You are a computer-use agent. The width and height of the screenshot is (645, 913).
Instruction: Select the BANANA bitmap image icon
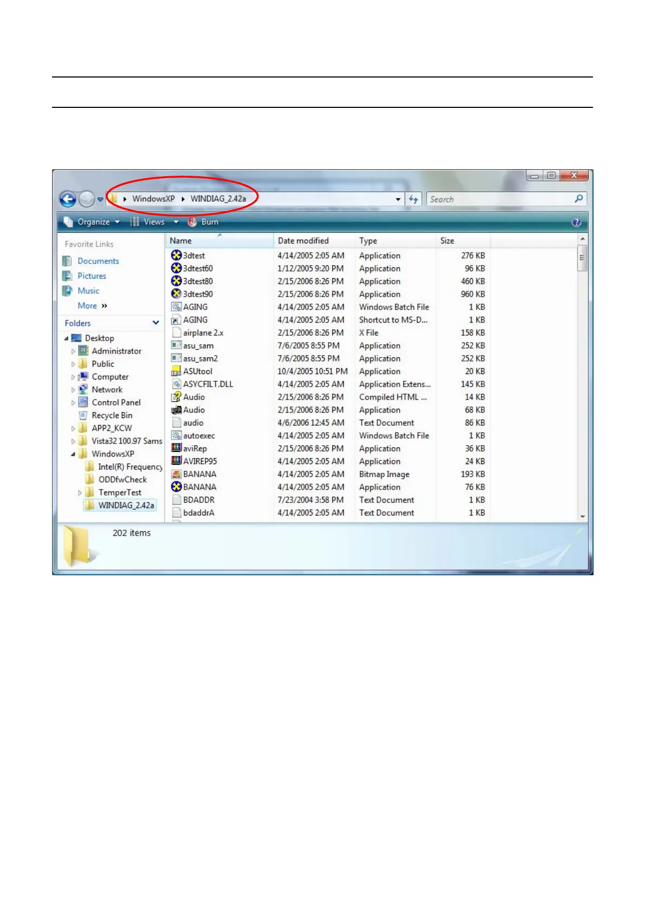pos(176,474)
